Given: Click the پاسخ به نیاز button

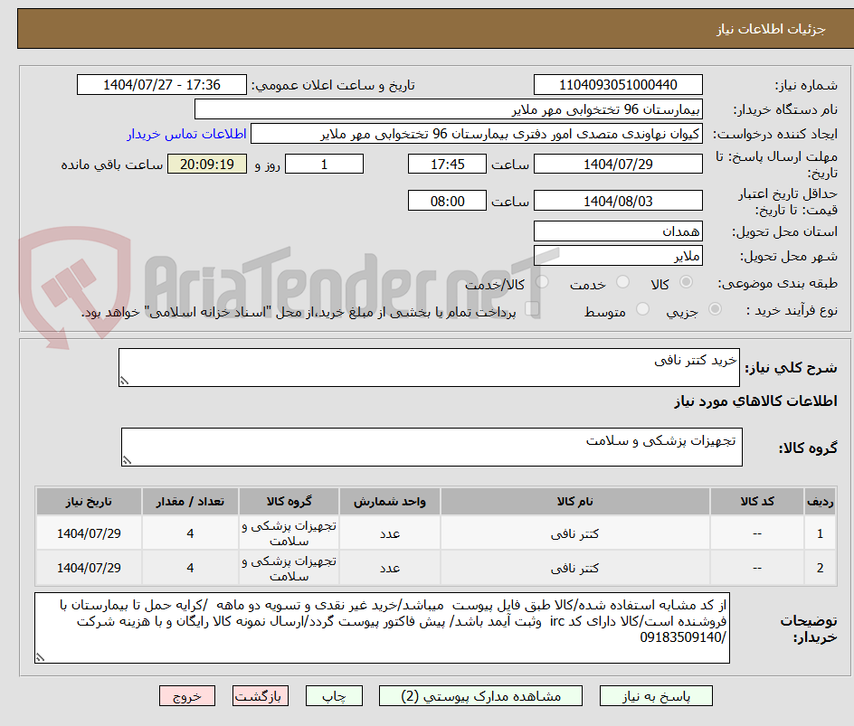Looking at the screenshot, I should pos(655,696).
